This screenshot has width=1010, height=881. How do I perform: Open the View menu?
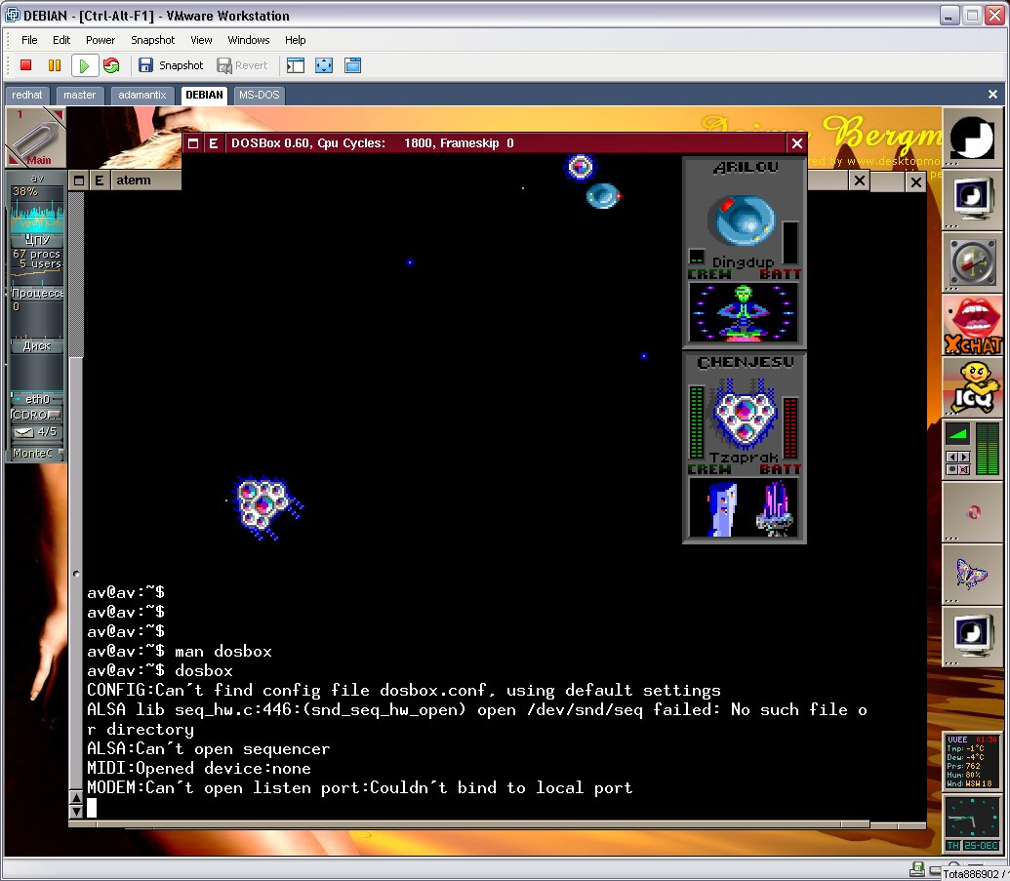coord(201,40)
